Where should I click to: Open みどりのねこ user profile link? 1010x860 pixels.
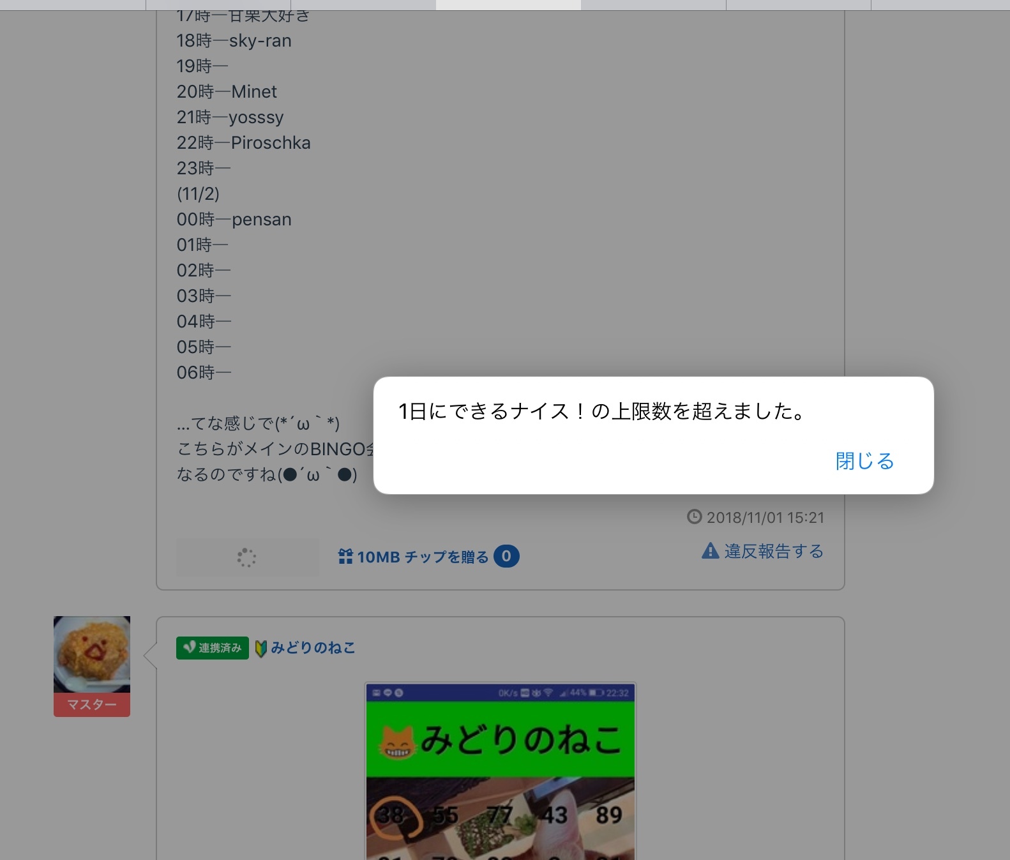[x=313, y=648]
